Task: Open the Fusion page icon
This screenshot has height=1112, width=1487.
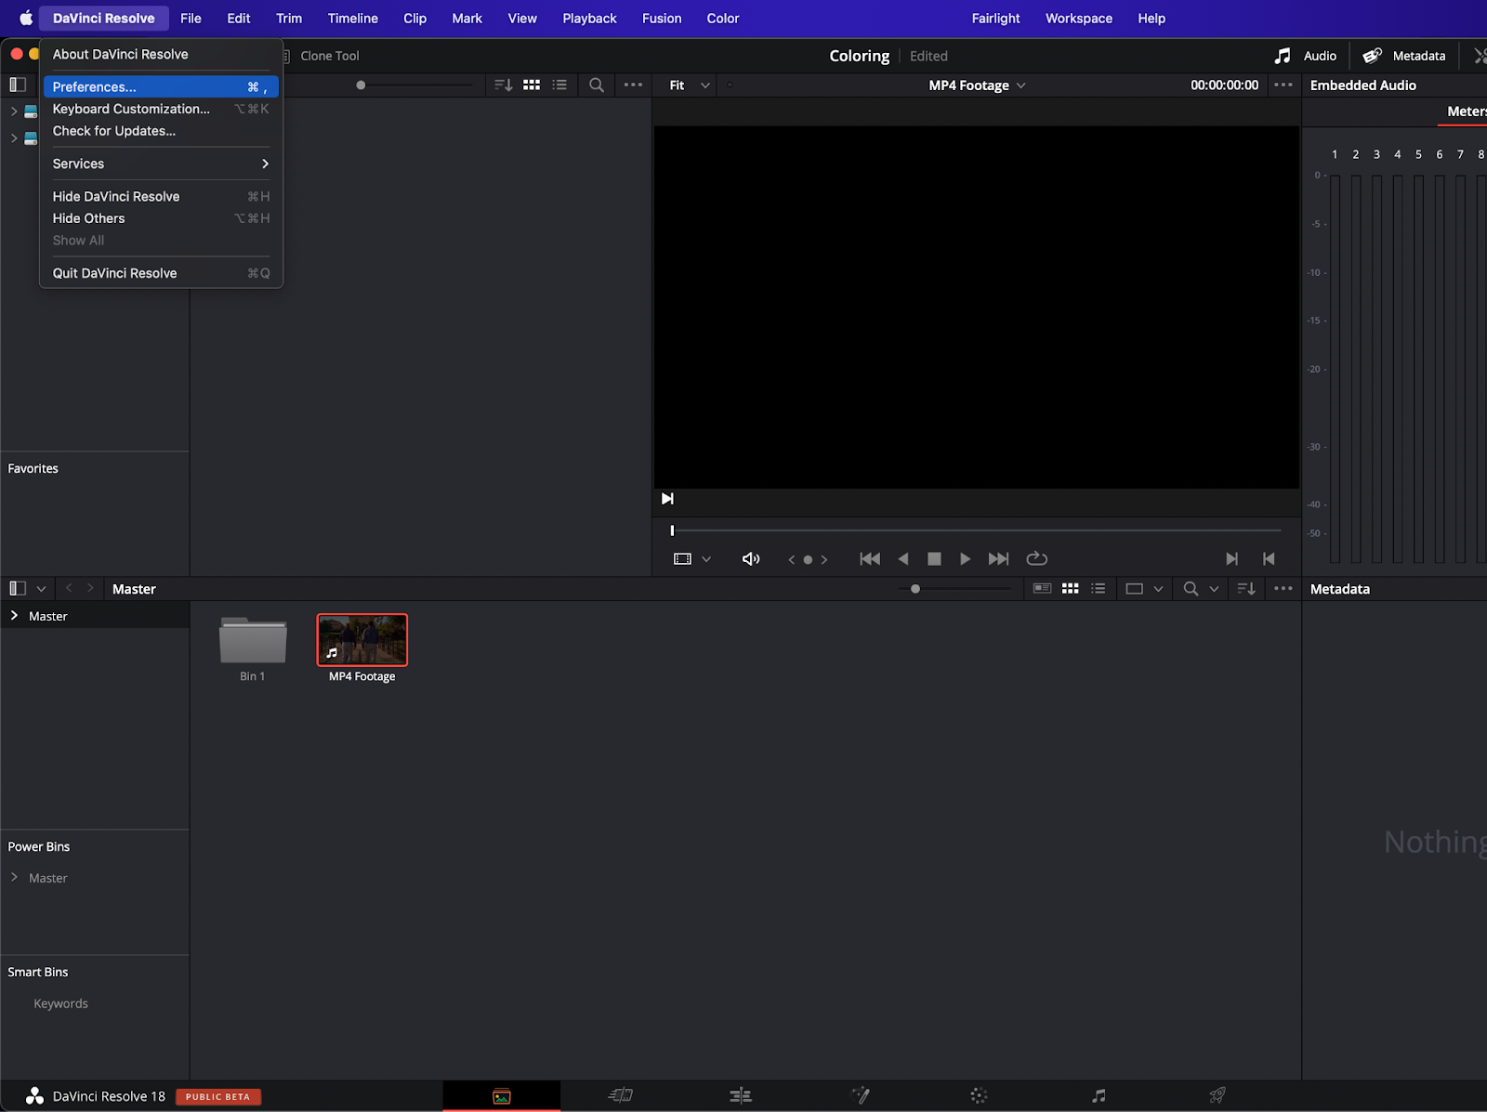Action: tap(861, 1096)
